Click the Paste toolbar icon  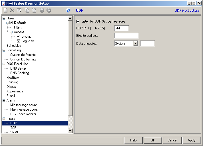pyautogui.click(x=34, y=10)
